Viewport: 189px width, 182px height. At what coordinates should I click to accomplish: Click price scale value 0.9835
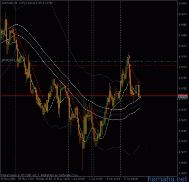182,35
